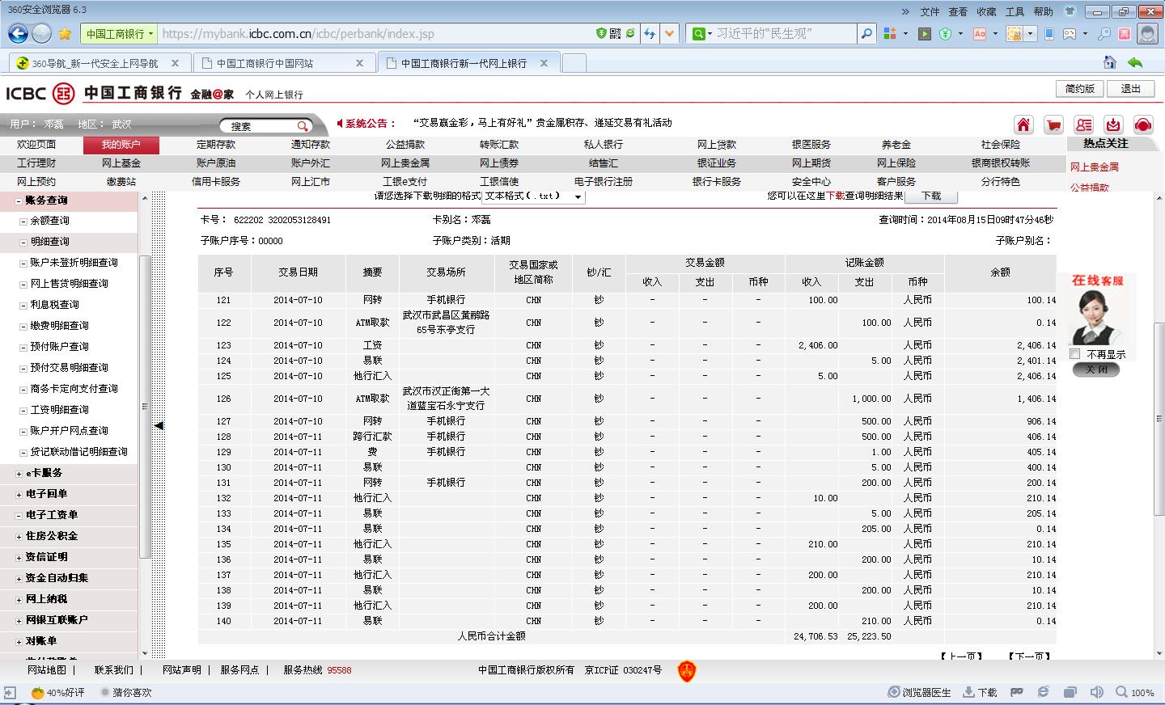
Task: Click the magnifier icon in ICBC search box
Action: (303, 126)
